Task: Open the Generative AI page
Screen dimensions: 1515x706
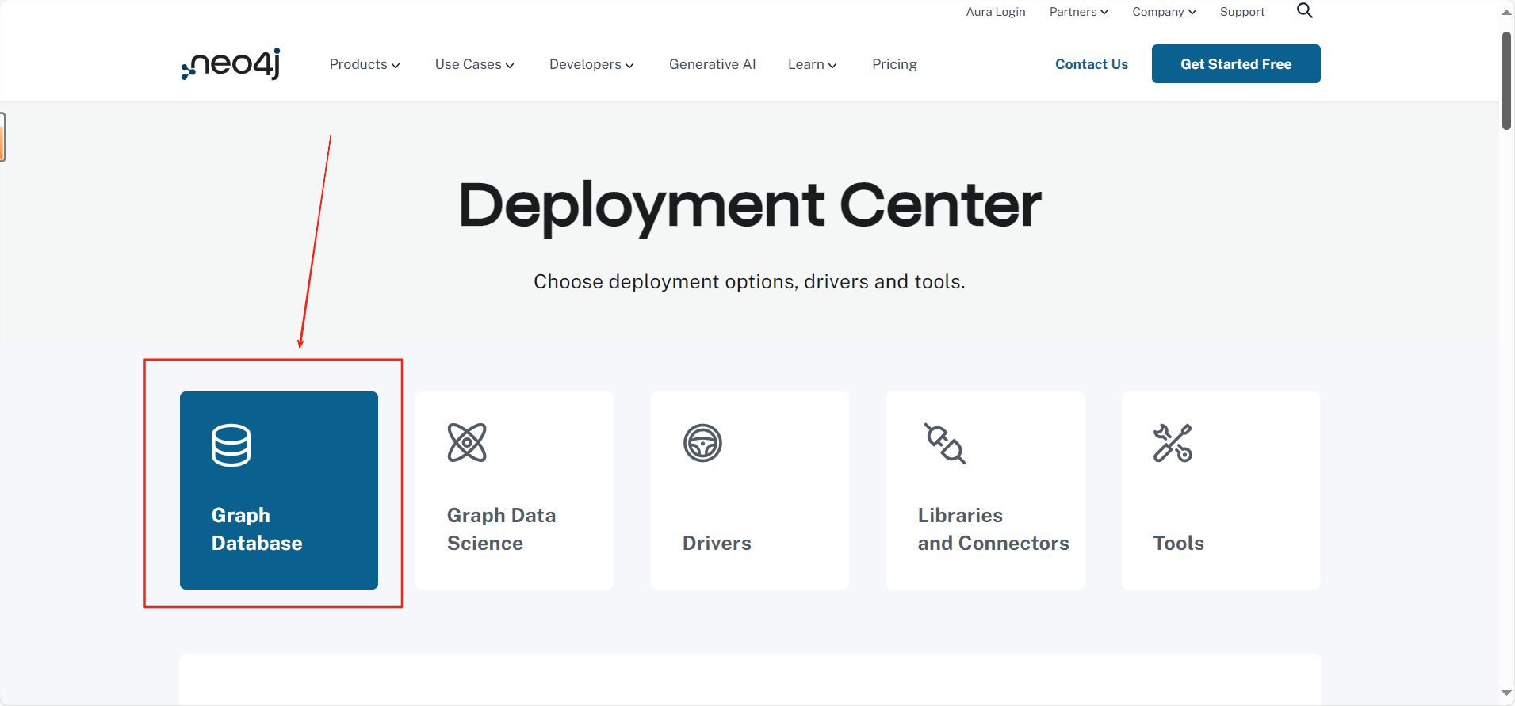Action: (712, 64)
